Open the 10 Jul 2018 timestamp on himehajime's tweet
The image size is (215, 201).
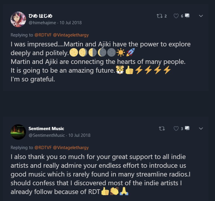[x=71, y=23]
